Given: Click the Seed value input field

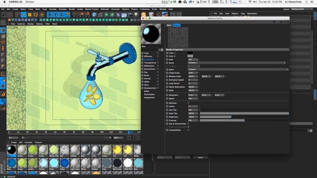Looking at the screenshot, I should [x=193, y=59].
